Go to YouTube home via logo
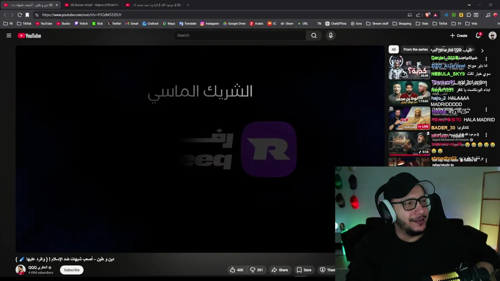Image resolution: width=500 pixels, height=281 pixels. click(29, 36)
